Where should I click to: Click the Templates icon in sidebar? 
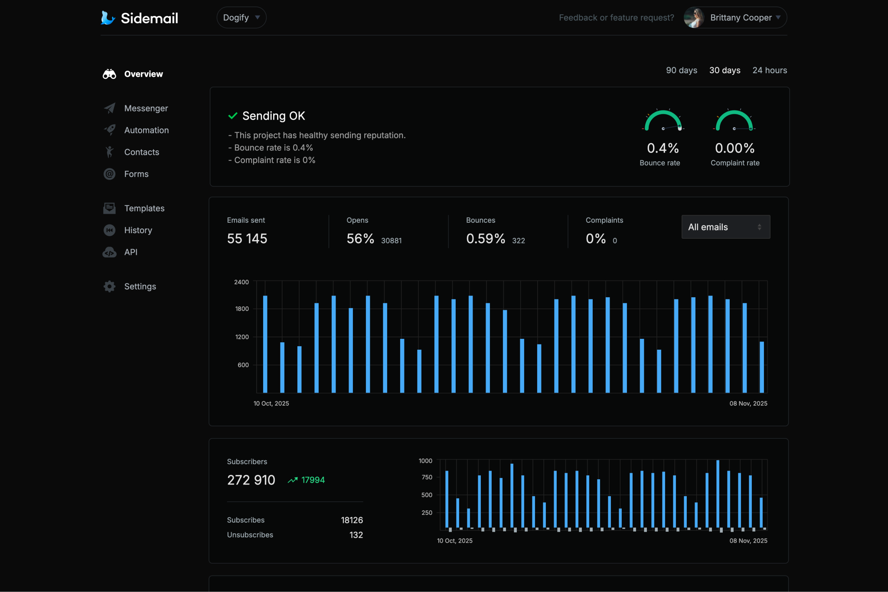[109, 208]
